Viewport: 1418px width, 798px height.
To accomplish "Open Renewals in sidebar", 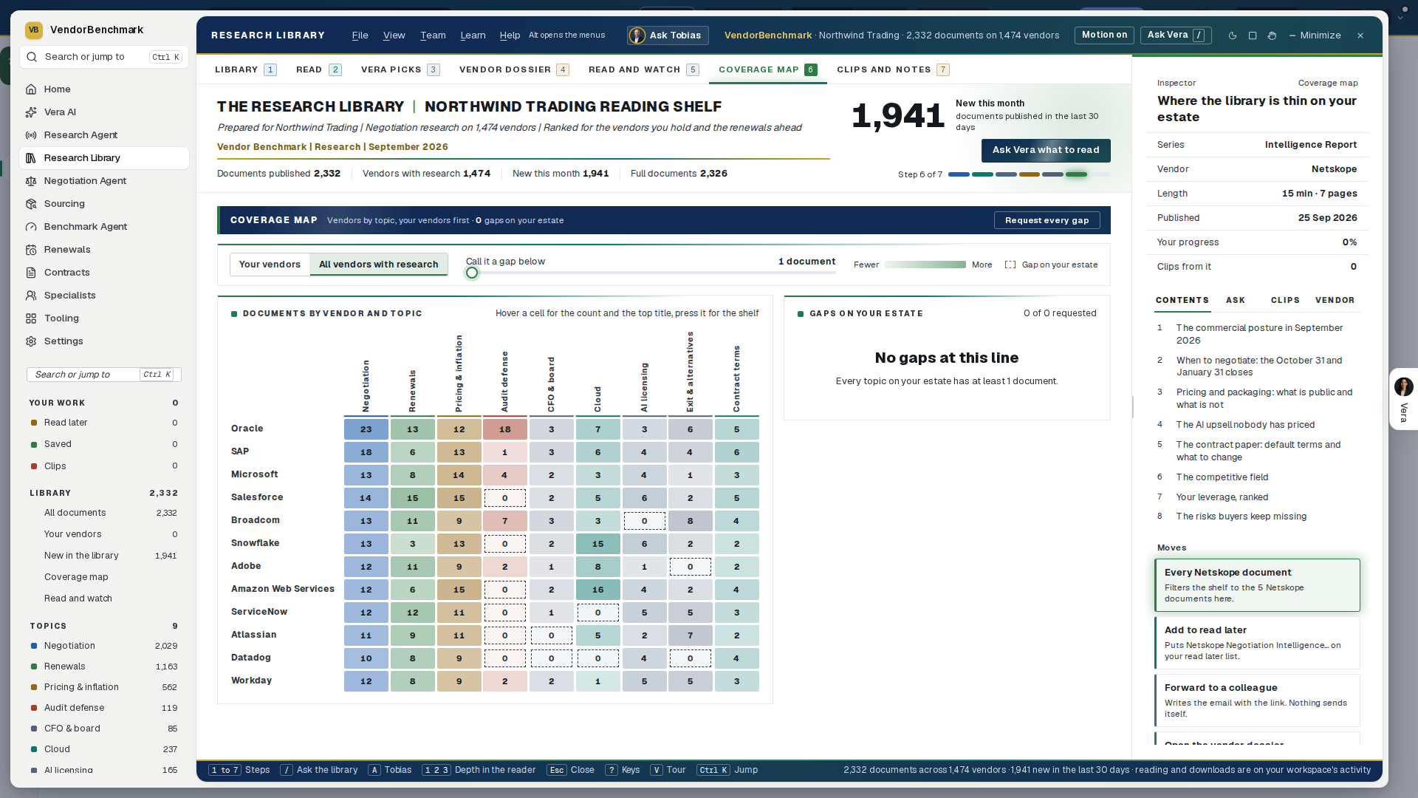I will point(103,250).
